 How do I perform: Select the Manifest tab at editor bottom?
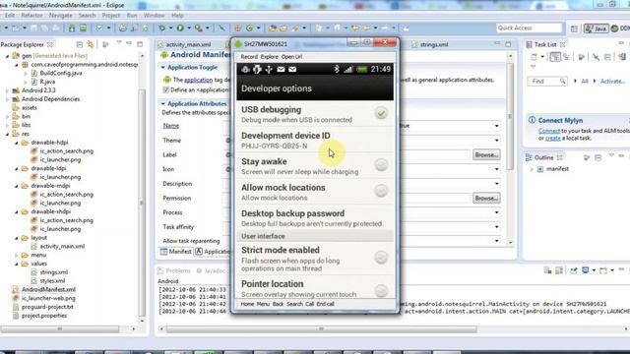[x=176, y=252]
